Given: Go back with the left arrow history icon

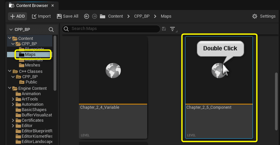Looking at the screenshot, I should point(87,16).
